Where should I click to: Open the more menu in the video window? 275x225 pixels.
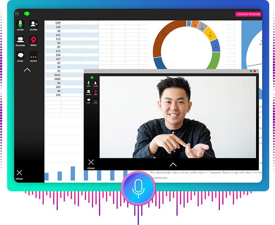click(x=96, y=100)
